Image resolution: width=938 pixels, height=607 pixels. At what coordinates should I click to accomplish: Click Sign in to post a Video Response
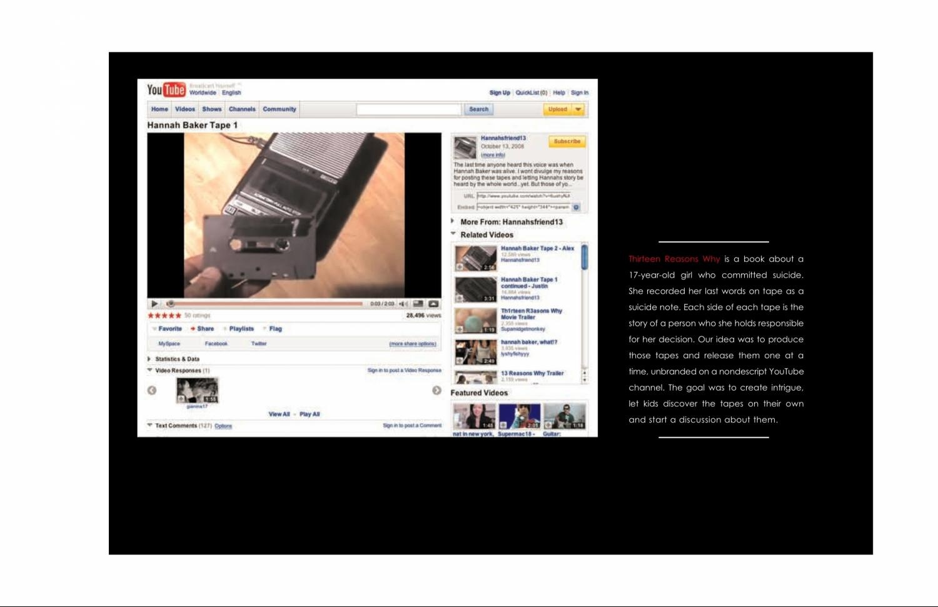pos(404,371)
